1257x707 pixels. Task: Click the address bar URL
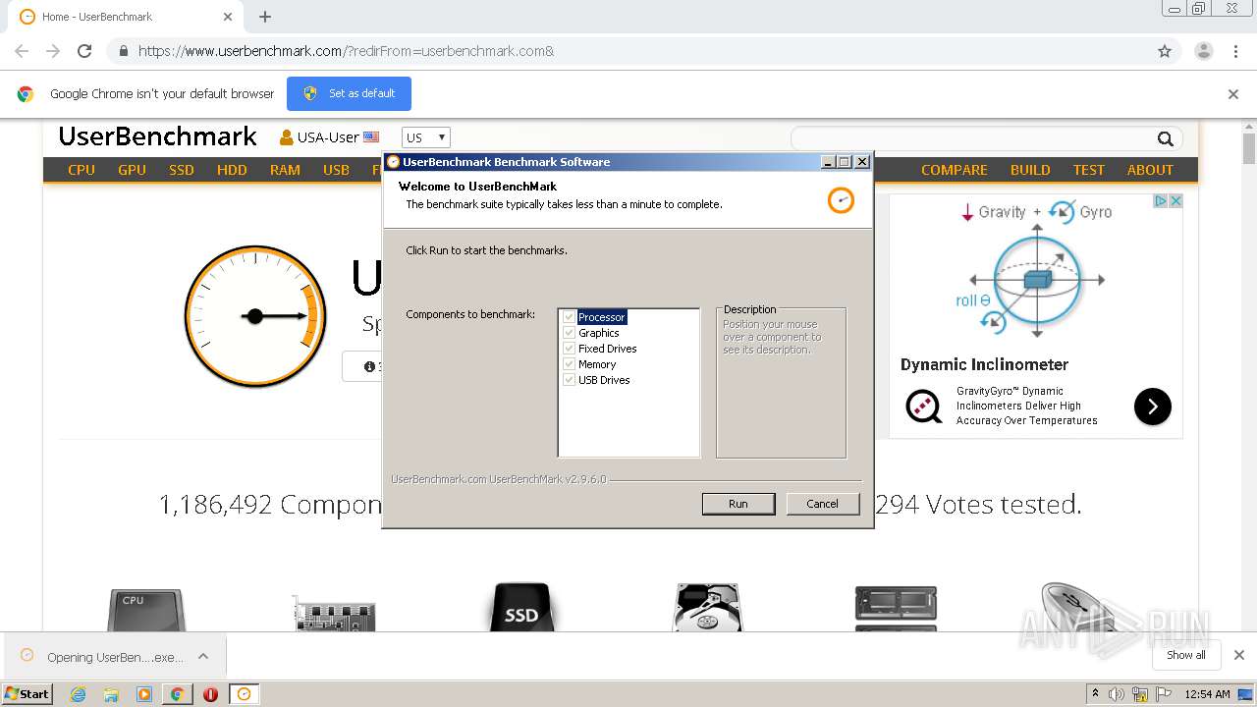point(346,51)
